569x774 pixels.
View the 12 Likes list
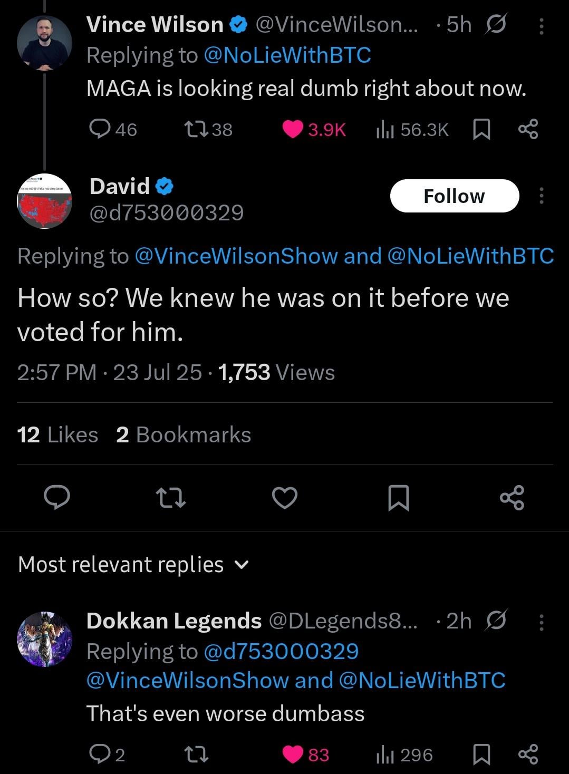click(57, 435)
